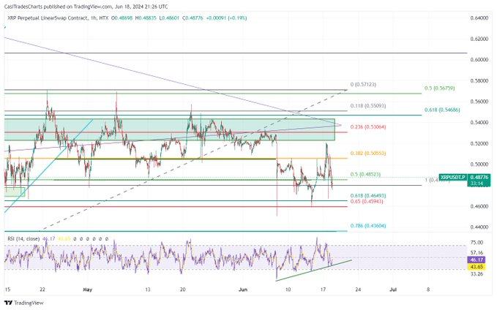The width and height of the screenshot is (497, 310).
Task: Click the 57.16 RSI axis label
Action: (x=477, y=253)
